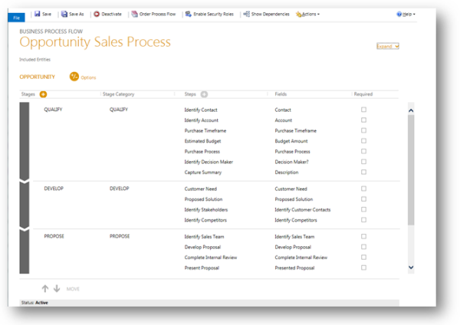Click the orange Options circle icon
This screenshot has width=460, height=325.
tap(74, 77)
